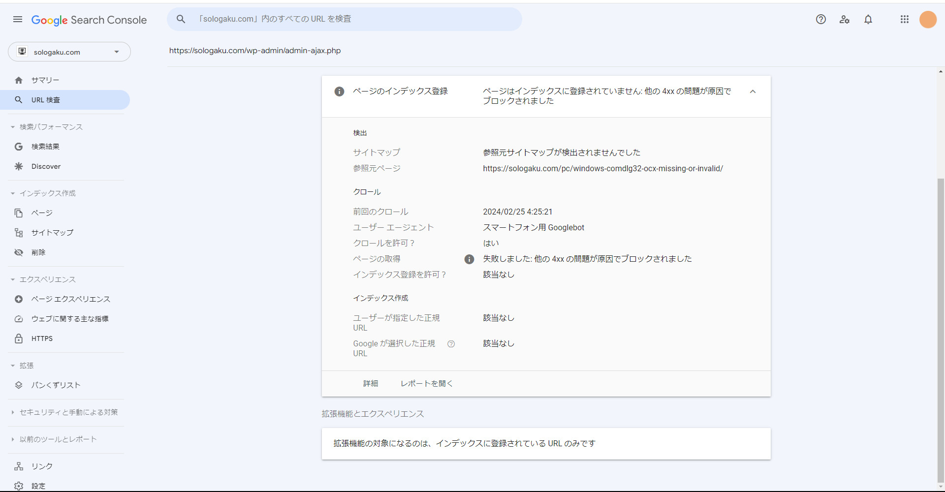The height and width of the screenshot is (492, 945).
Task: Click help icon beside Google が選択した正規 URL
Action: [x=451, y=344]
